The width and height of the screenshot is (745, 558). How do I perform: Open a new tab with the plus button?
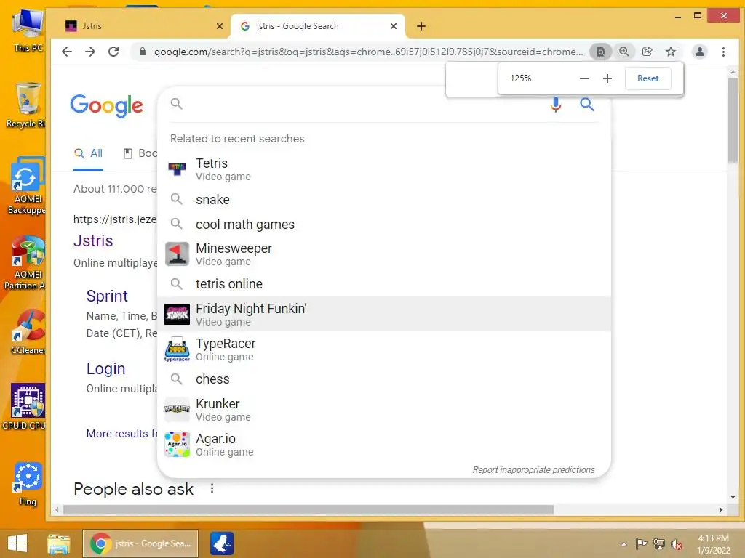tap(421, 26)
